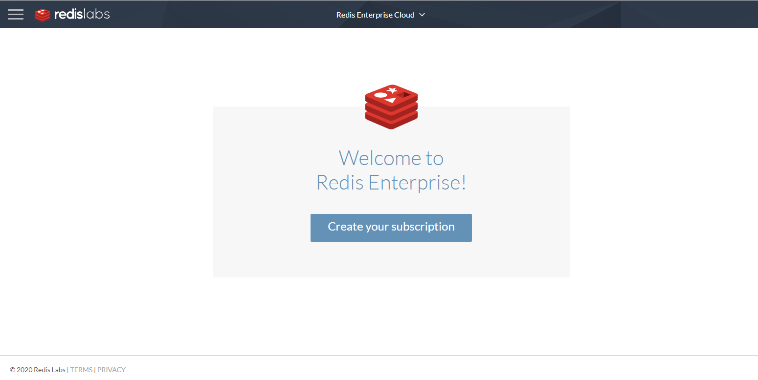Click the "Redis Enterprise!" heading line
The width and height of the screenshot is (758, 380).
click(x=391, y=183)
